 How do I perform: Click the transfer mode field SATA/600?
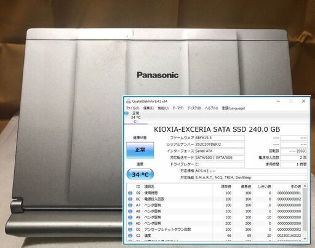[x=220, y=158]
